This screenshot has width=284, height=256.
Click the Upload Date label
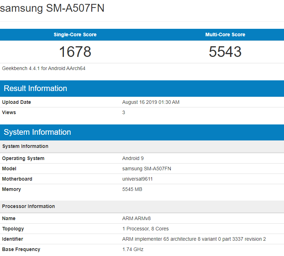(x=16, y=102)
